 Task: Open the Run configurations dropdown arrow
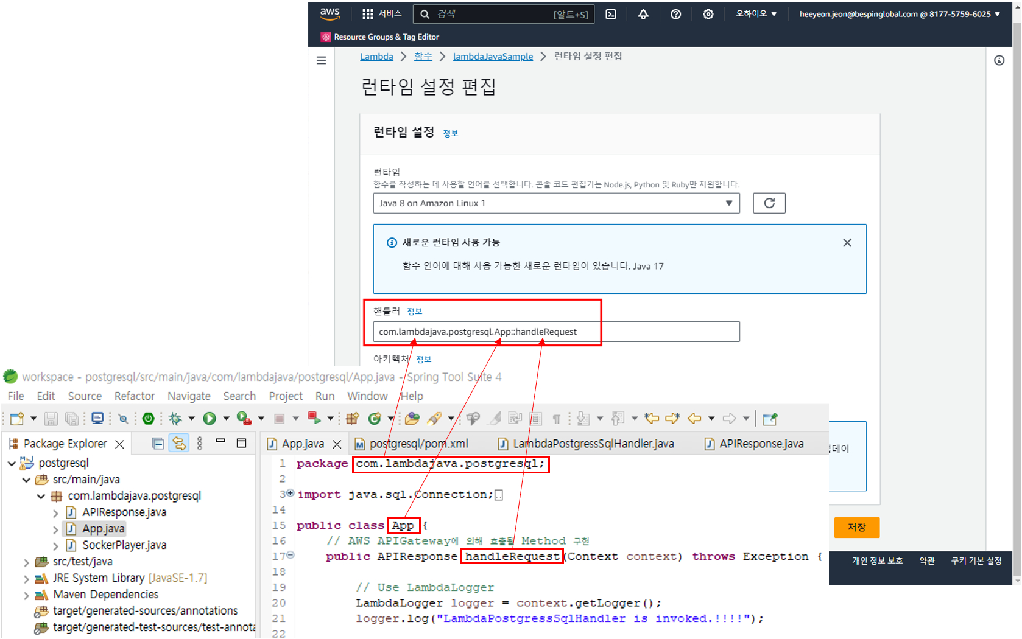pyautogui.click(x=226, y=419)
